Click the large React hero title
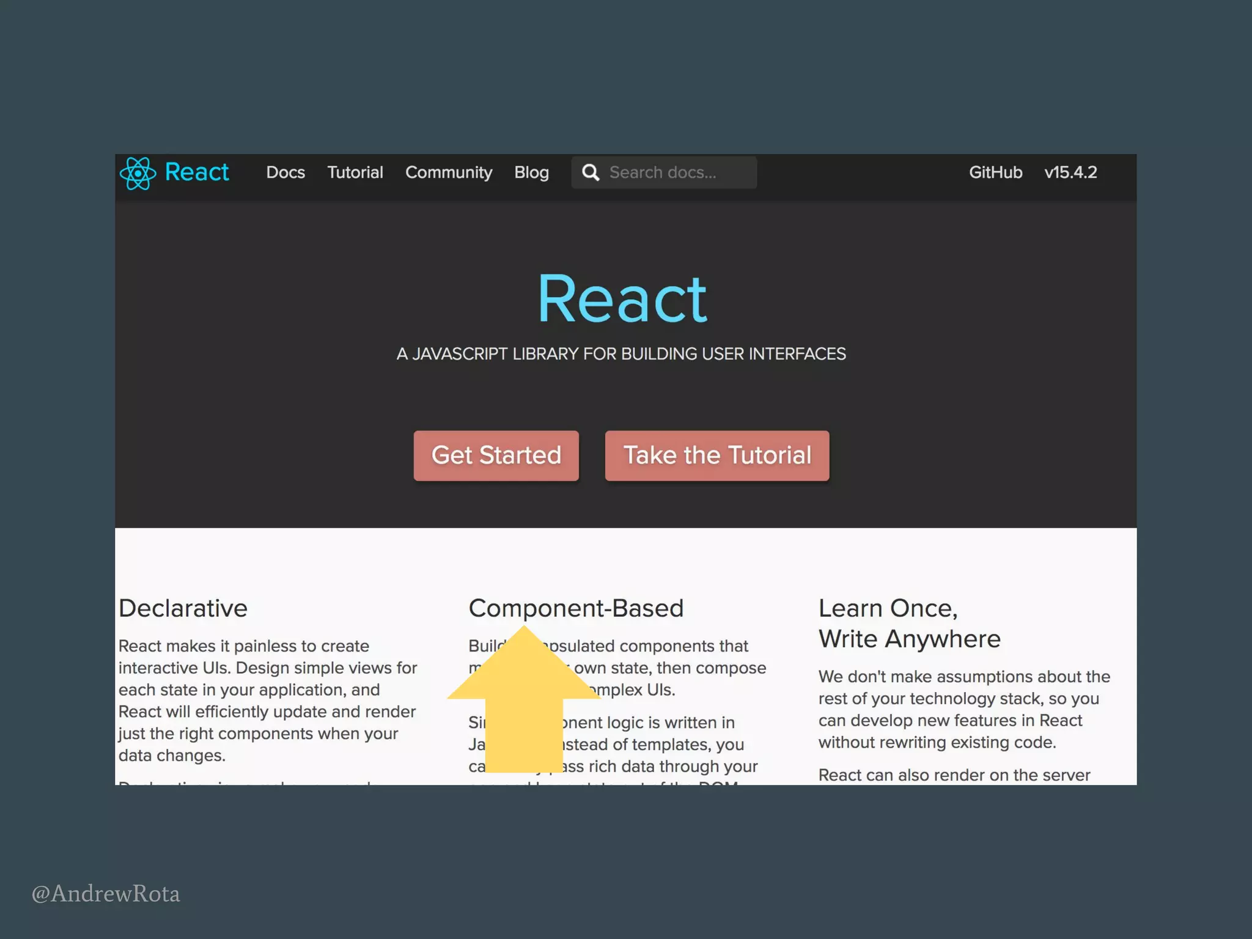1252x939 pixels. pyautogui.click(x=622, y=299)
